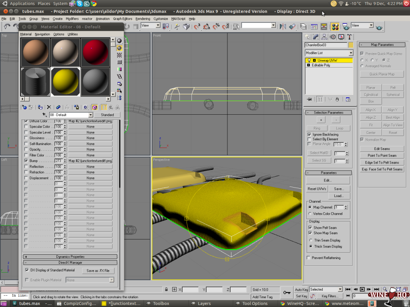Toggle Show Pelt Seam checkbox
This screenshot has width=410, height=307.
pyautogui.click(x=310, y=227)
